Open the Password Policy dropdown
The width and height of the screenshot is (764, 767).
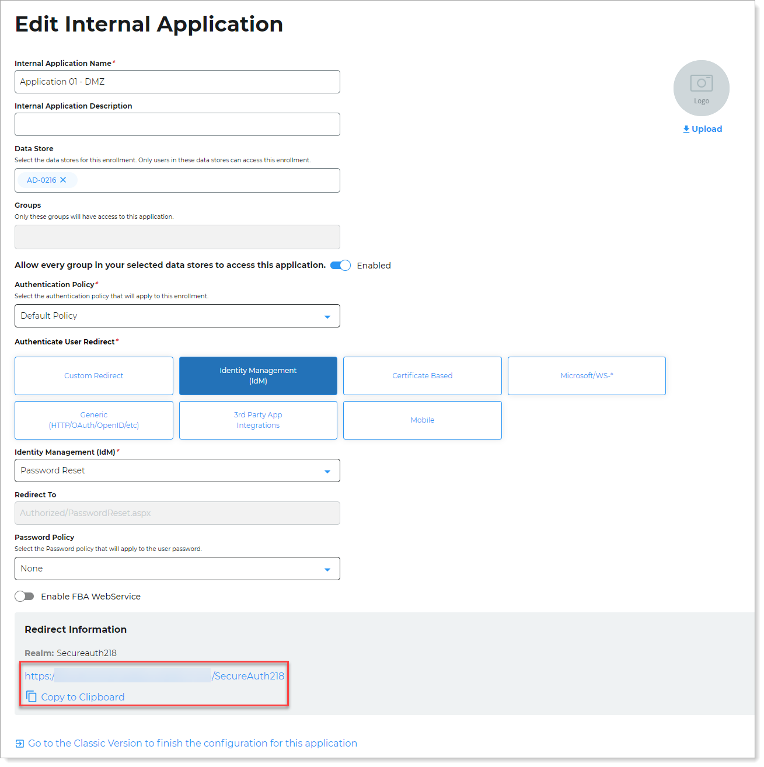pos(177,569)
